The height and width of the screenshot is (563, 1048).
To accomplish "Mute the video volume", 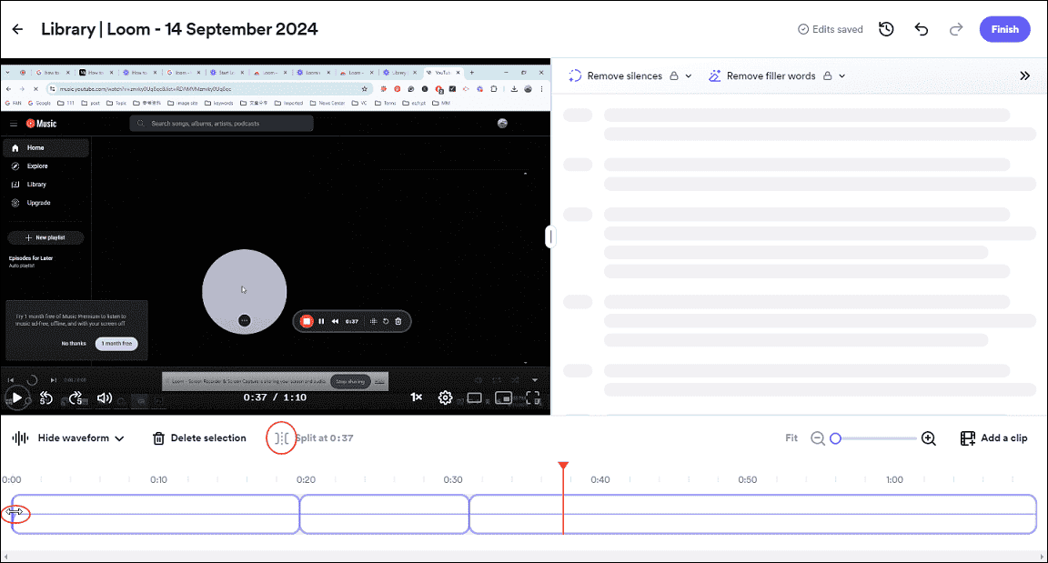I will tap(105, 398).
